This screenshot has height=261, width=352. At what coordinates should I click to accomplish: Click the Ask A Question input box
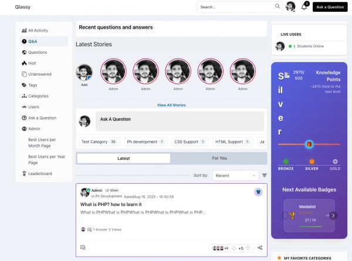point(180,121)
